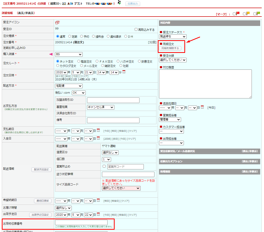Check the 再取込みする checkbox

(136, 30)
